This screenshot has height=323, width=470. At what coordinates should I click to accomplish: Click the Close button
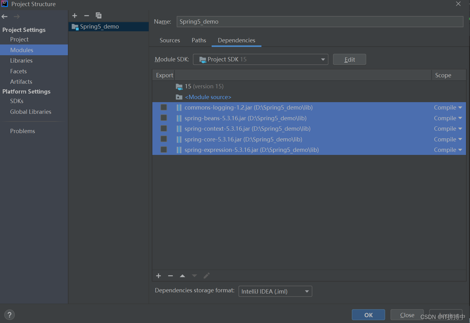(407, 315)
